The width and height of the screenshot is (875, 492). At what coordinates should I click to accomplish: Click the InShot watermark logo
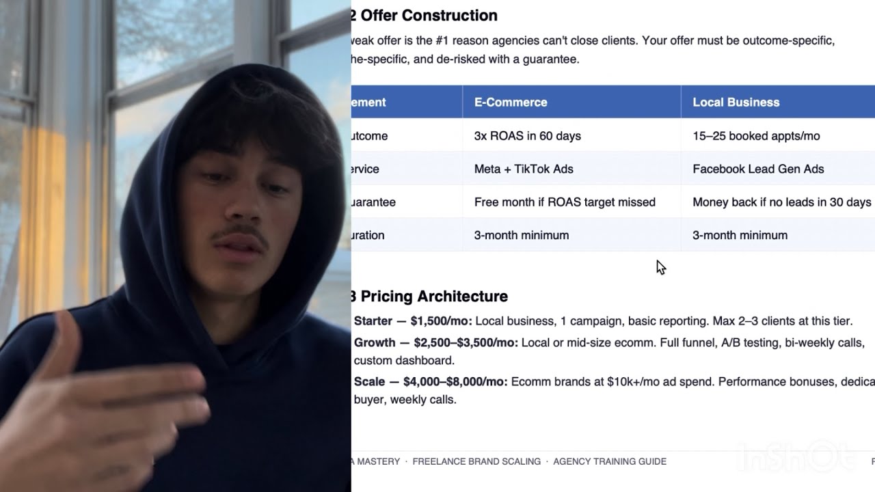pos(796,456)
